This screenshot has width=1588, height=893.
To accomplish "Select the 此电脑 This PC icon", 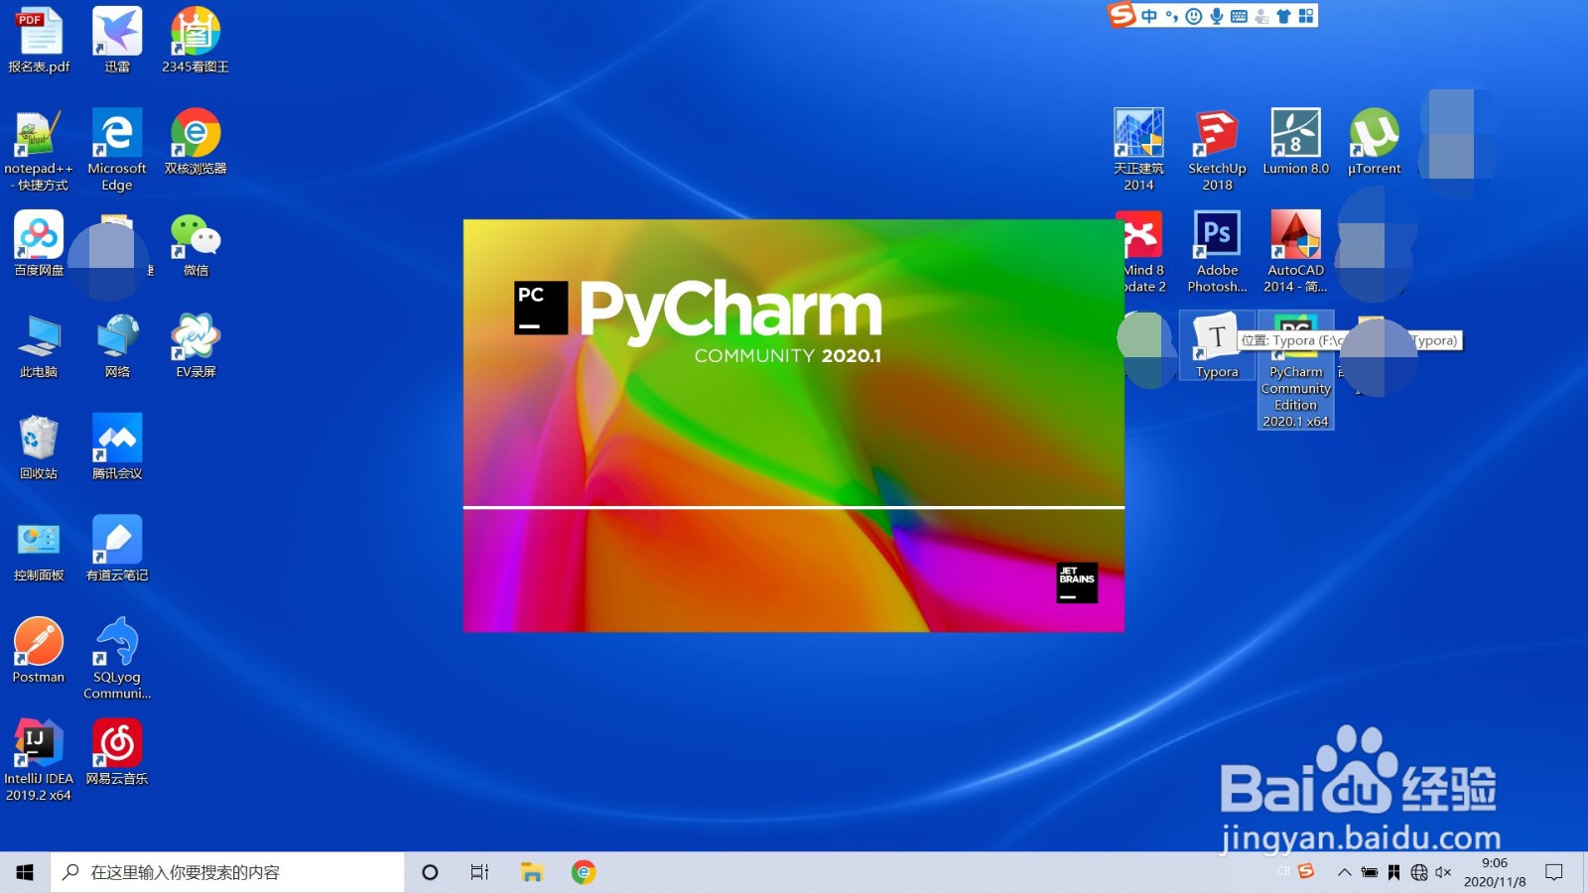I will (x=39, y=345).
